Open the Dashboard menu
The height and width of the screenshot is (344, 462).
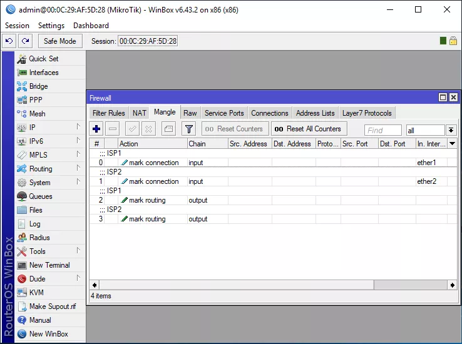91,26
